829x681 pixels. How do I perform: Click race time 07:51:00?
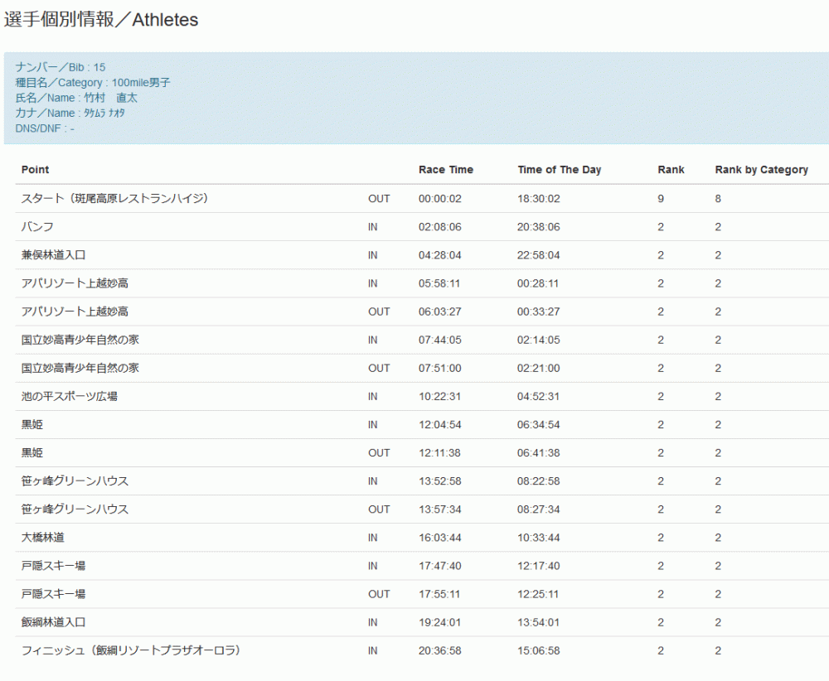[x=439, y=368]
